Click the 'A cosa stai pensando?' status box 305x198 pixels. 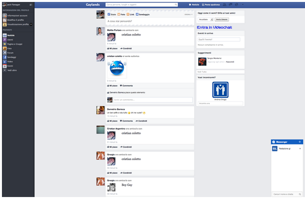tap(150, 21)
